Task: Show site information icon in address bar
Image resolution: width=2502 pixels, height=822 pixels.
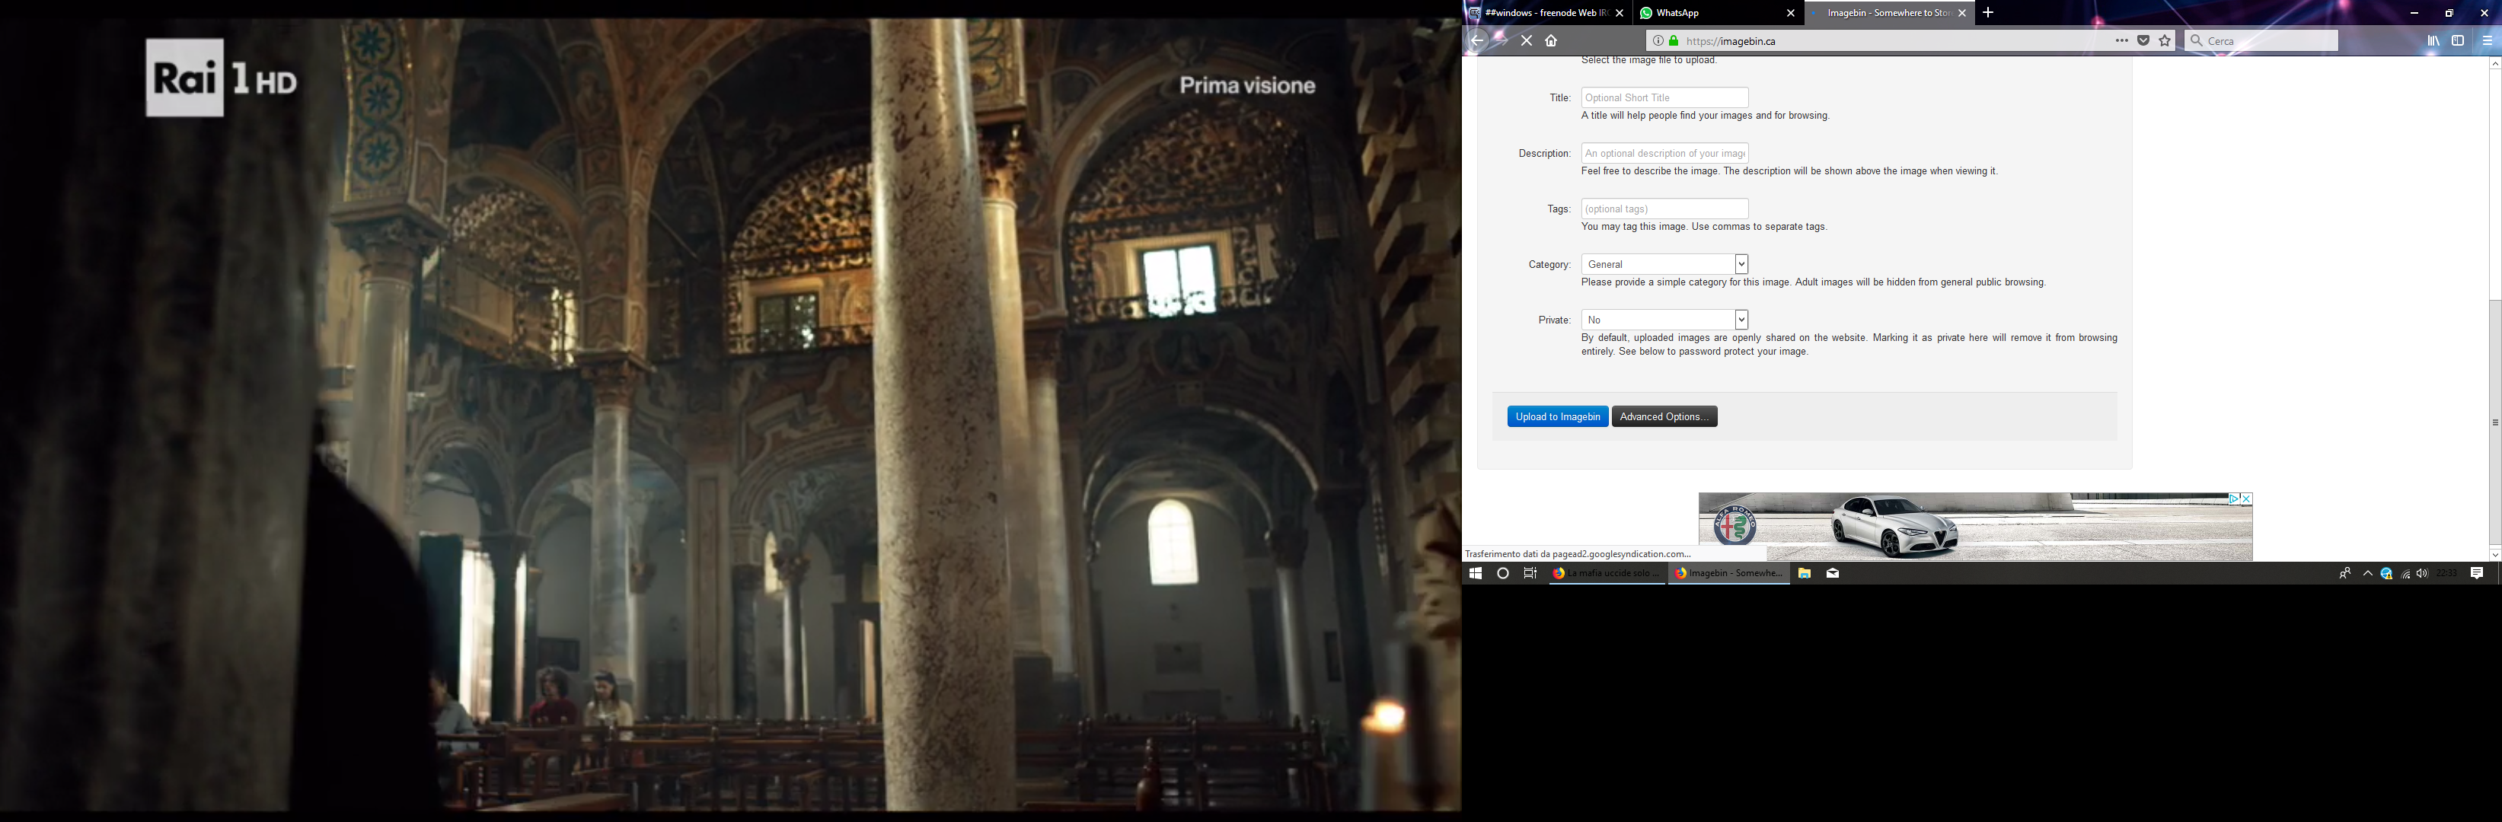Action: tap(1658, 41)
